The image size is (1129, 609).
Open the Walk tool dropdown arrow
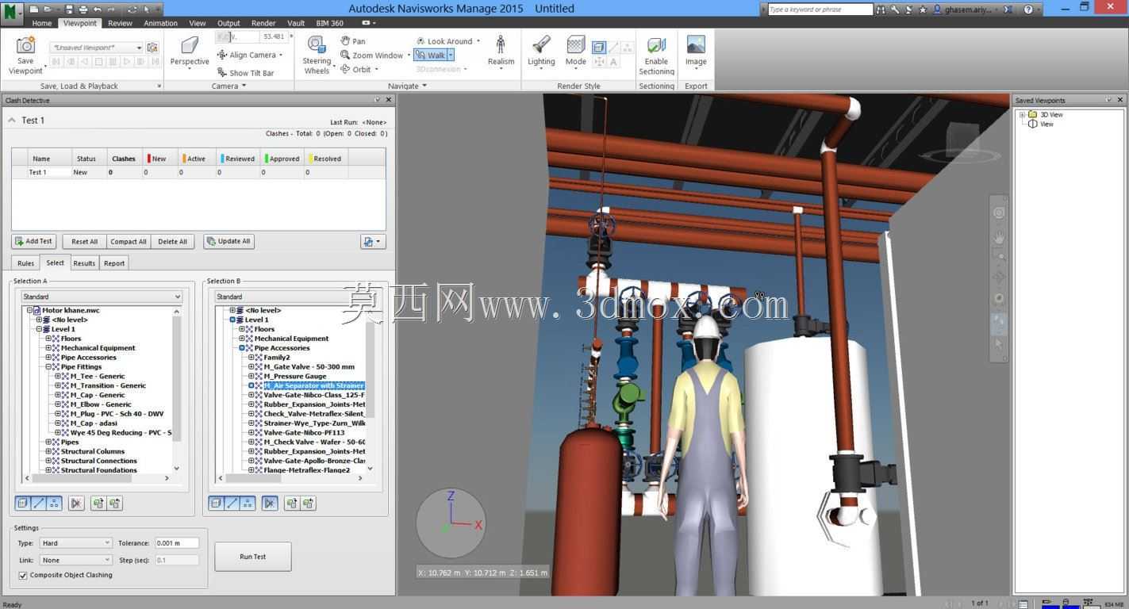pyautogui.click(x=451, y=56)
